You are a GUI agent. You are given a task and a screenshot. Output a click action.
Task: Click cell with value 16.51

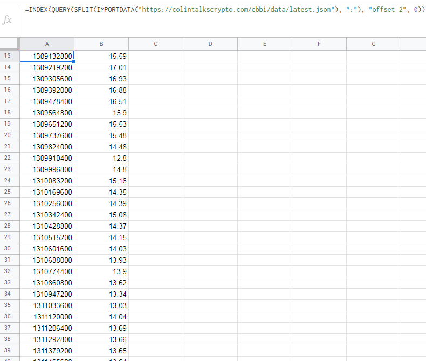pyautogui.click(x=101, y=101)
